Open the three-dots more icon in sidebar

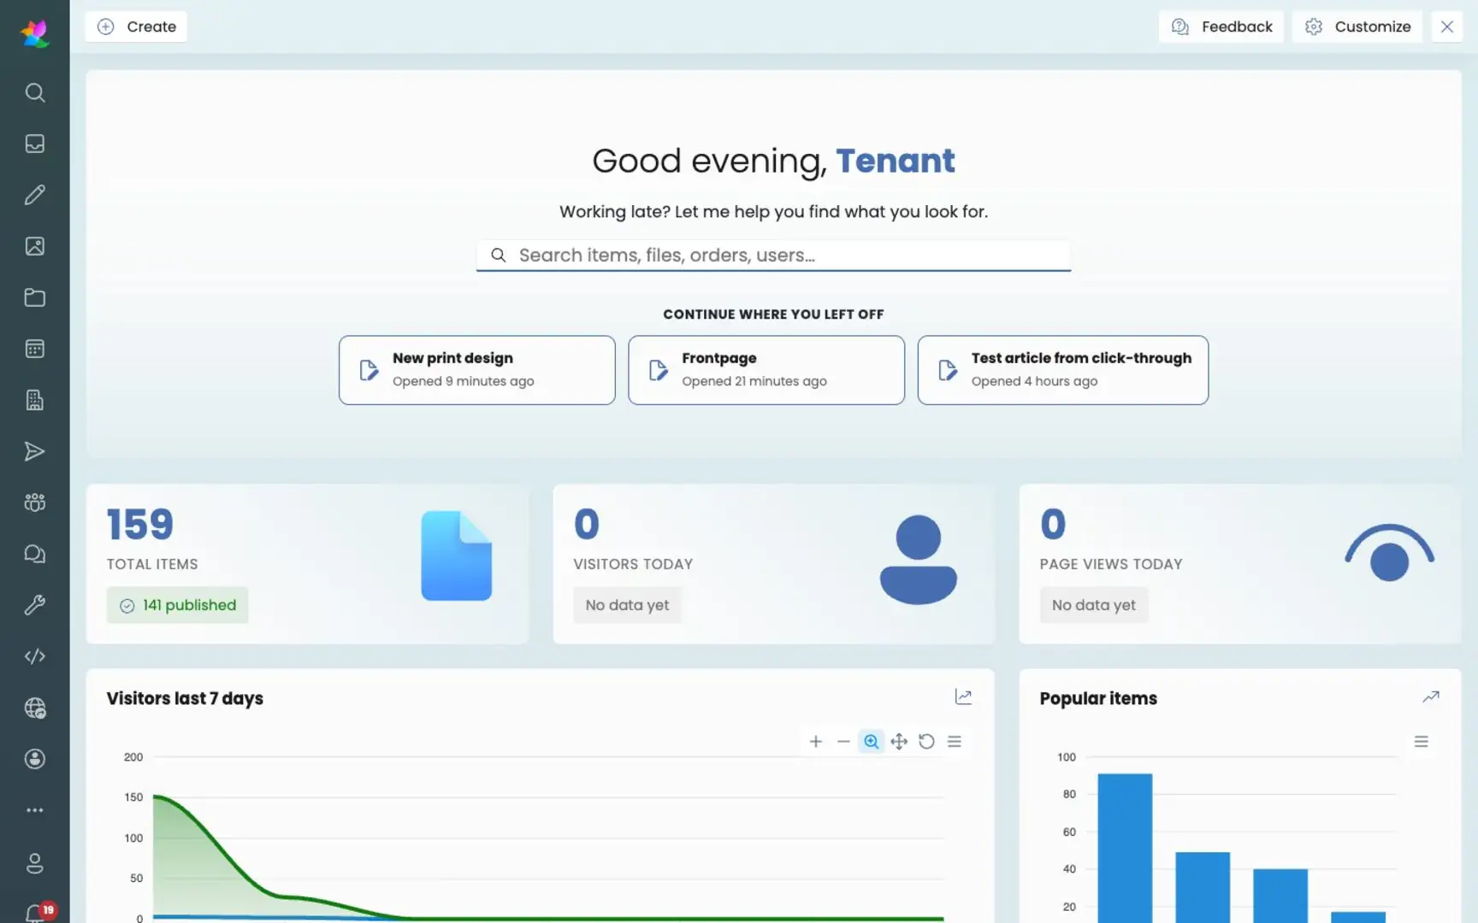tap(34, 810)
